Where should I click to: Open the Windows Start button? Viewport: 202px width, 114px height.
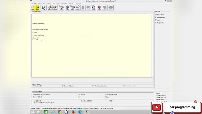pos(33,112)
